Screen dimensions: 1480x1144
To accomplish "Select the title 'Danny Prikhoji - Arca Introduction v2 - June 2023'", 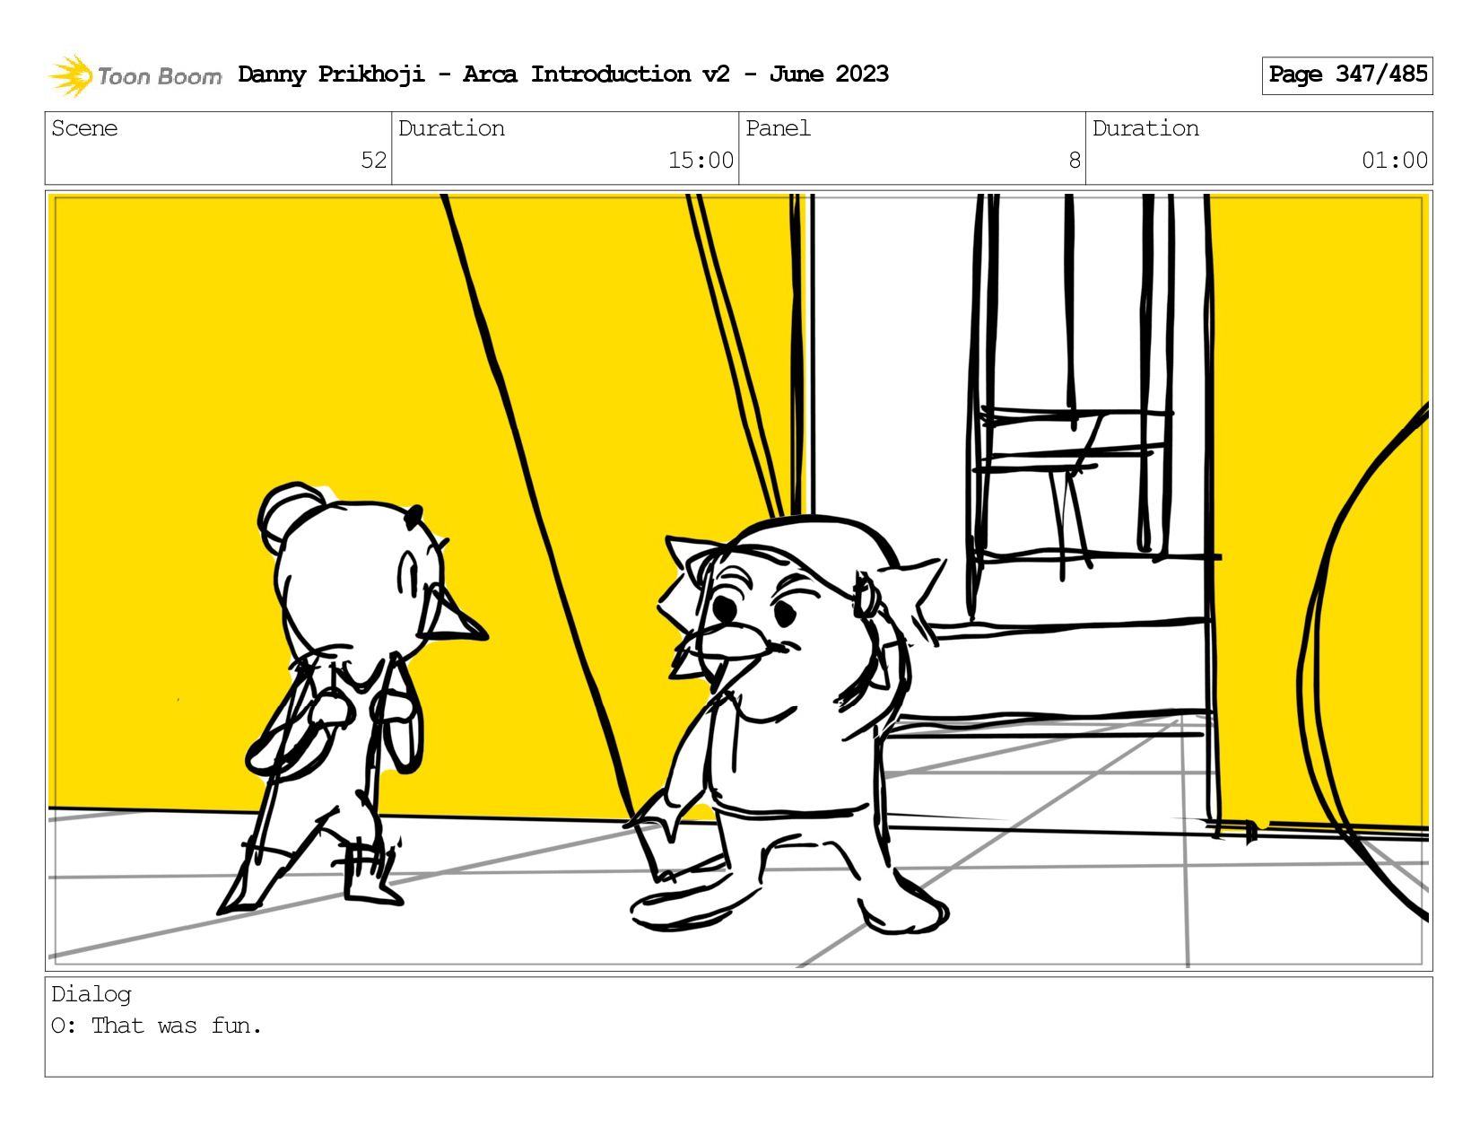I will 563,74.
